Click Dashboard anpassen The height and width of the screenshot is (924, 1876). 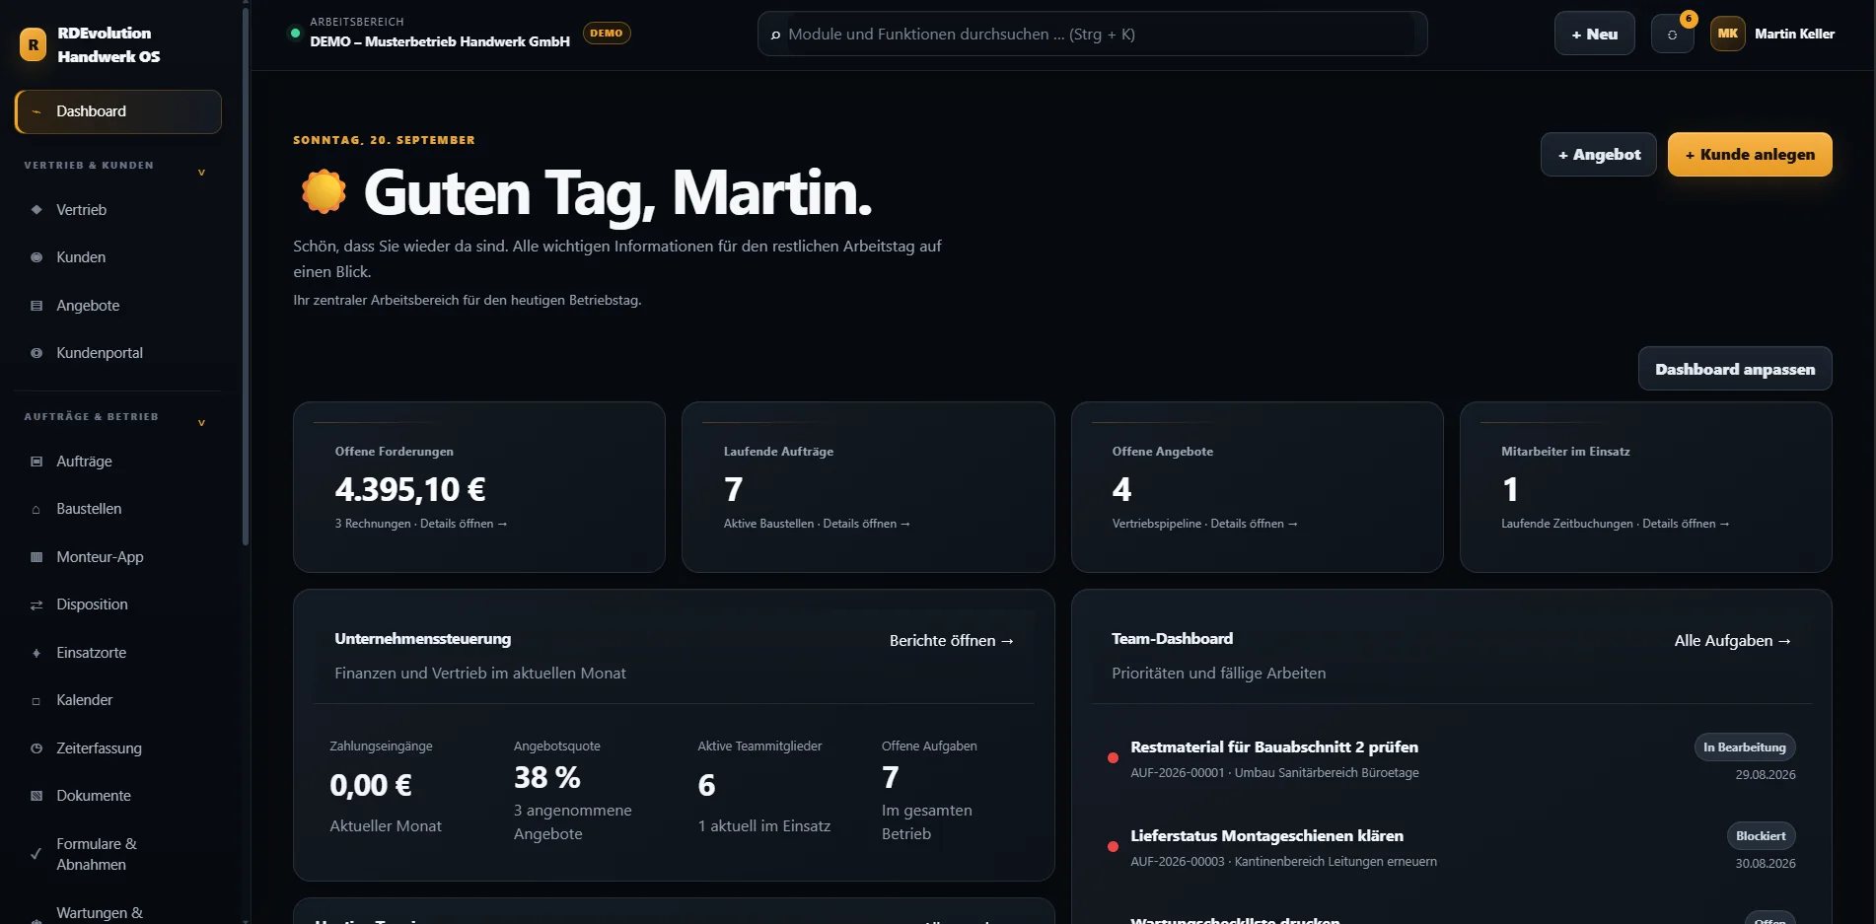point(1735,369)
